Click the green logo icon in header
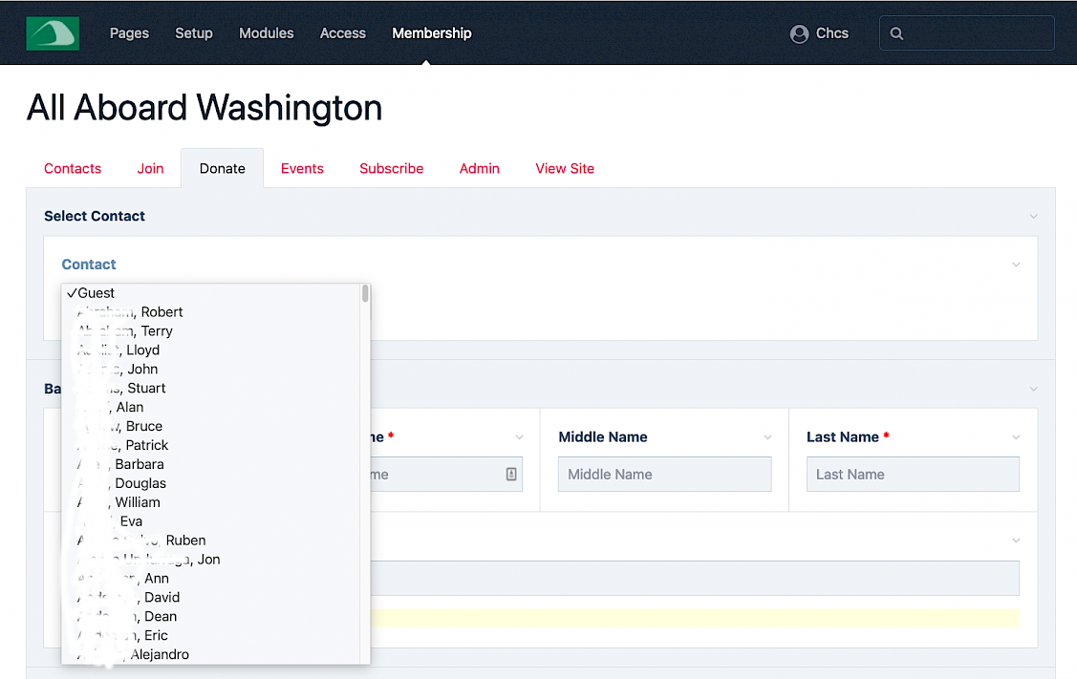This screenshot has height=679, width=1077. (x=53, y=33)
